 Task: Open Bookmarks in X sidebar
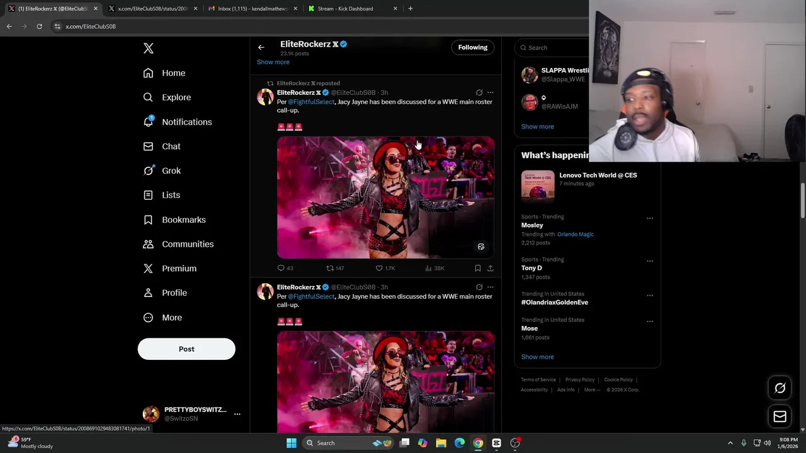click(x=174, y=220)
